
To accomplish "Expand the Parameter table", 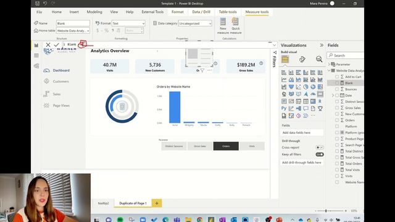I will tap(329, 64).
